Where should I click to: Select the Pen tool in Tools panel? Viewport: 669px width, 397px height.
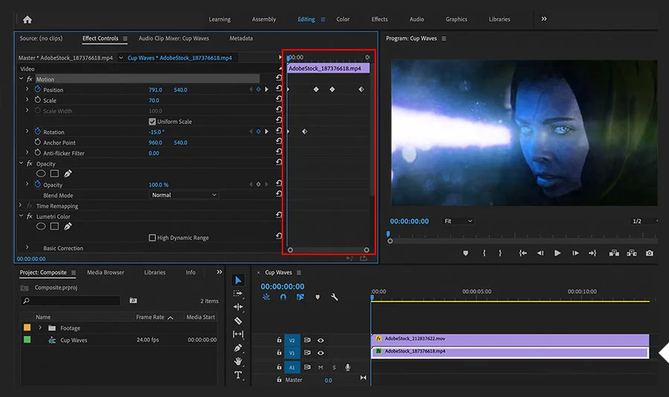tap(238, 348)
